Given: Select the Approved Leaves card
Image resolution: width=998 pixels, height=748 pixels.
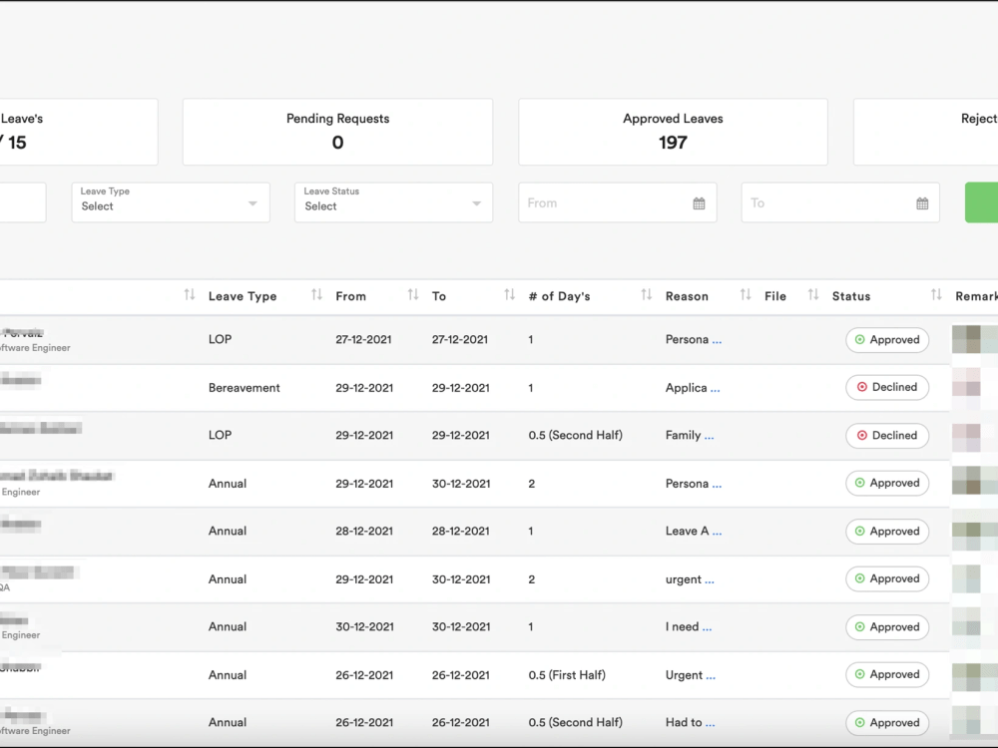Looking at the screenshot, I should click(673, 132).
